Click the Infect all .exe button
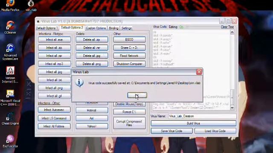This screenshot has height=153, width=273. coord(54,40)
